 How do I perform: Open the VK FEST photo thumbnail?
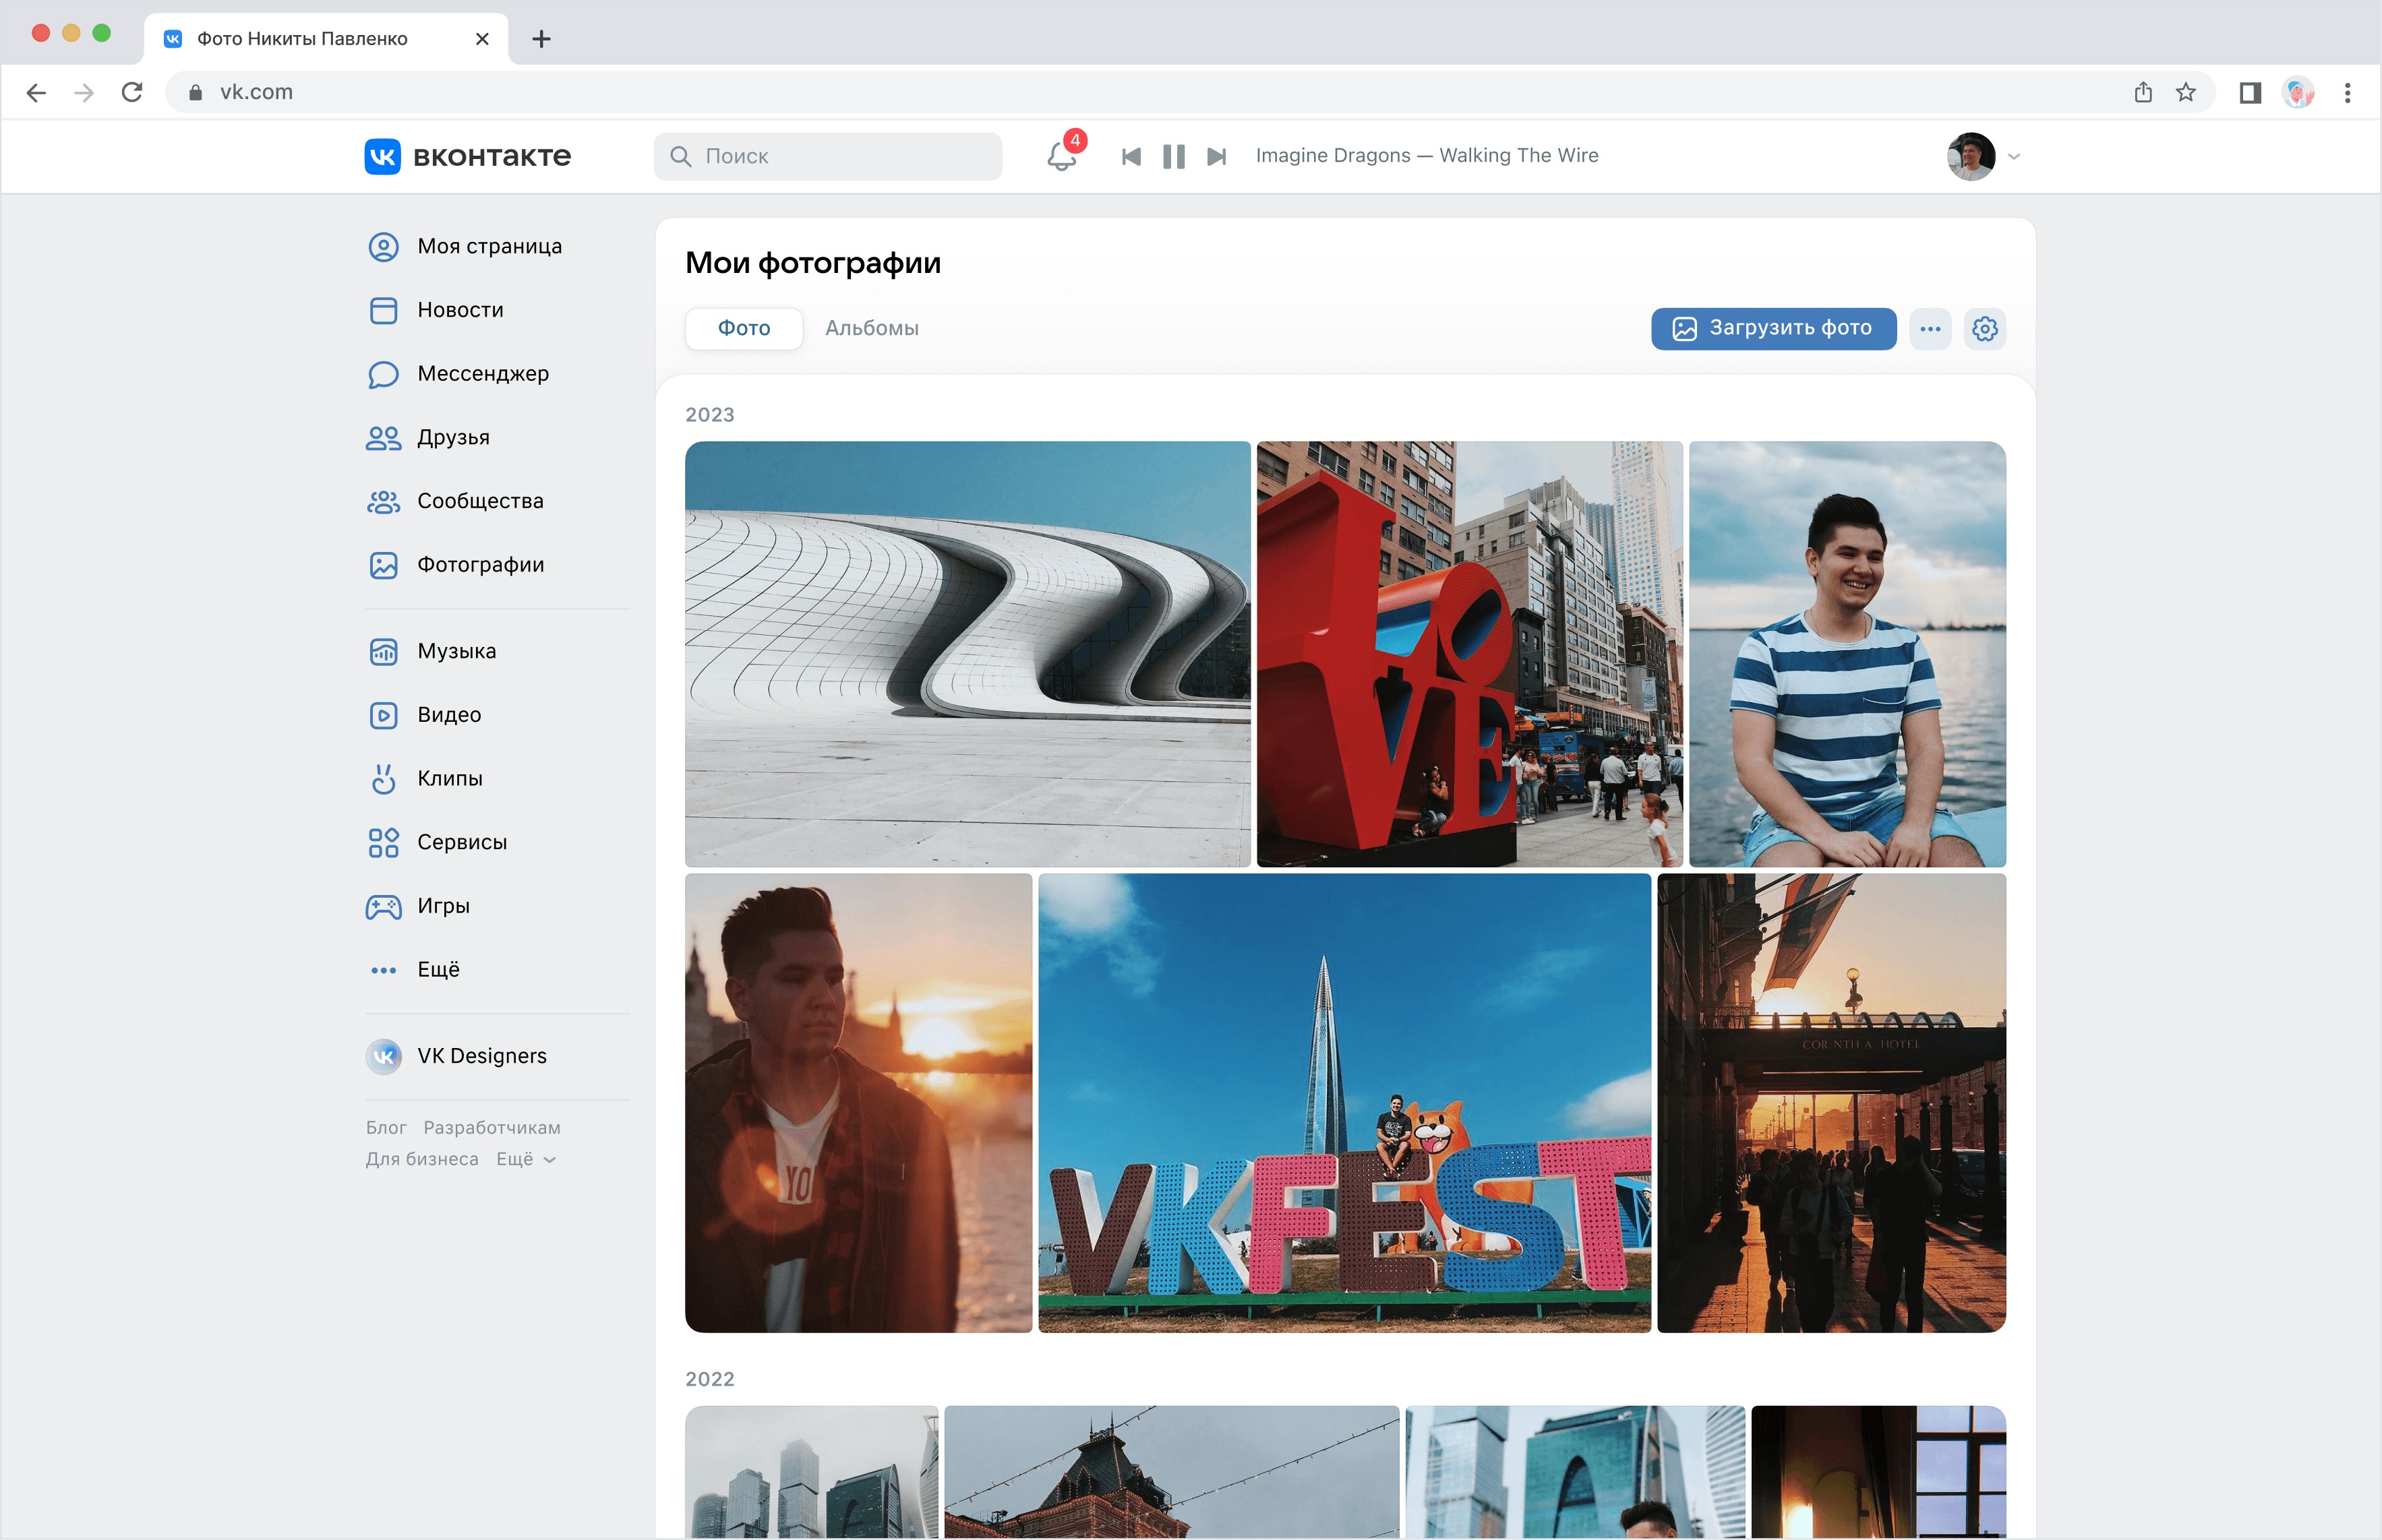click(1344, 1102)
